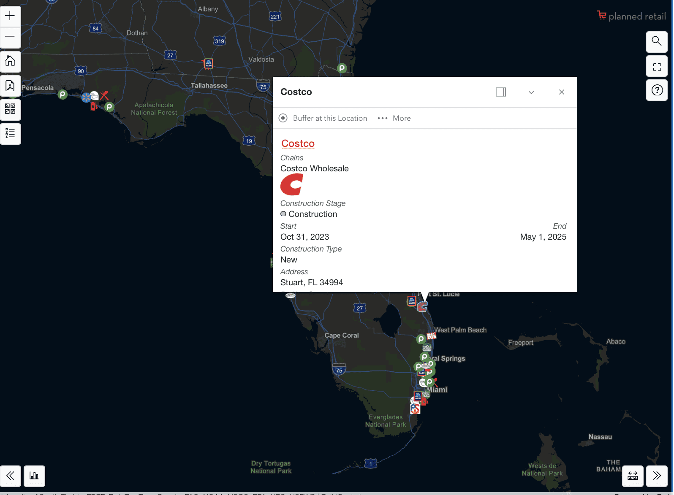Image resolution: width=674 pixels, height=495 pixels.
Task: Click the Costco Wholesale logo image
Action: (292, 184)
